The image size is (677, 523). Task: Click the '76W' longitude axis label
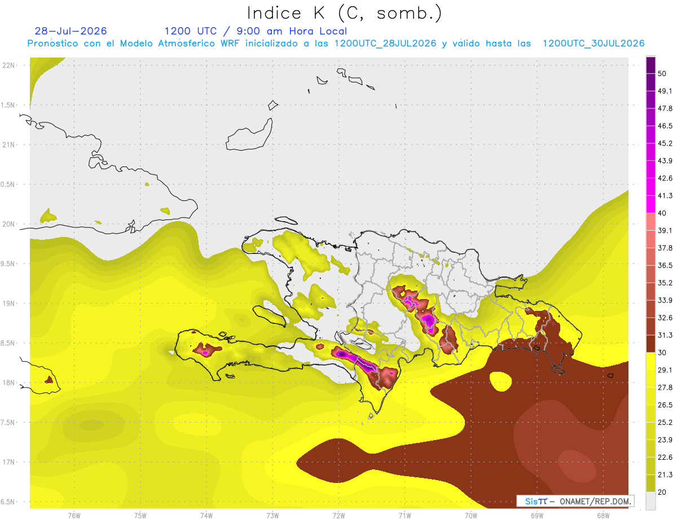(74, 515)
